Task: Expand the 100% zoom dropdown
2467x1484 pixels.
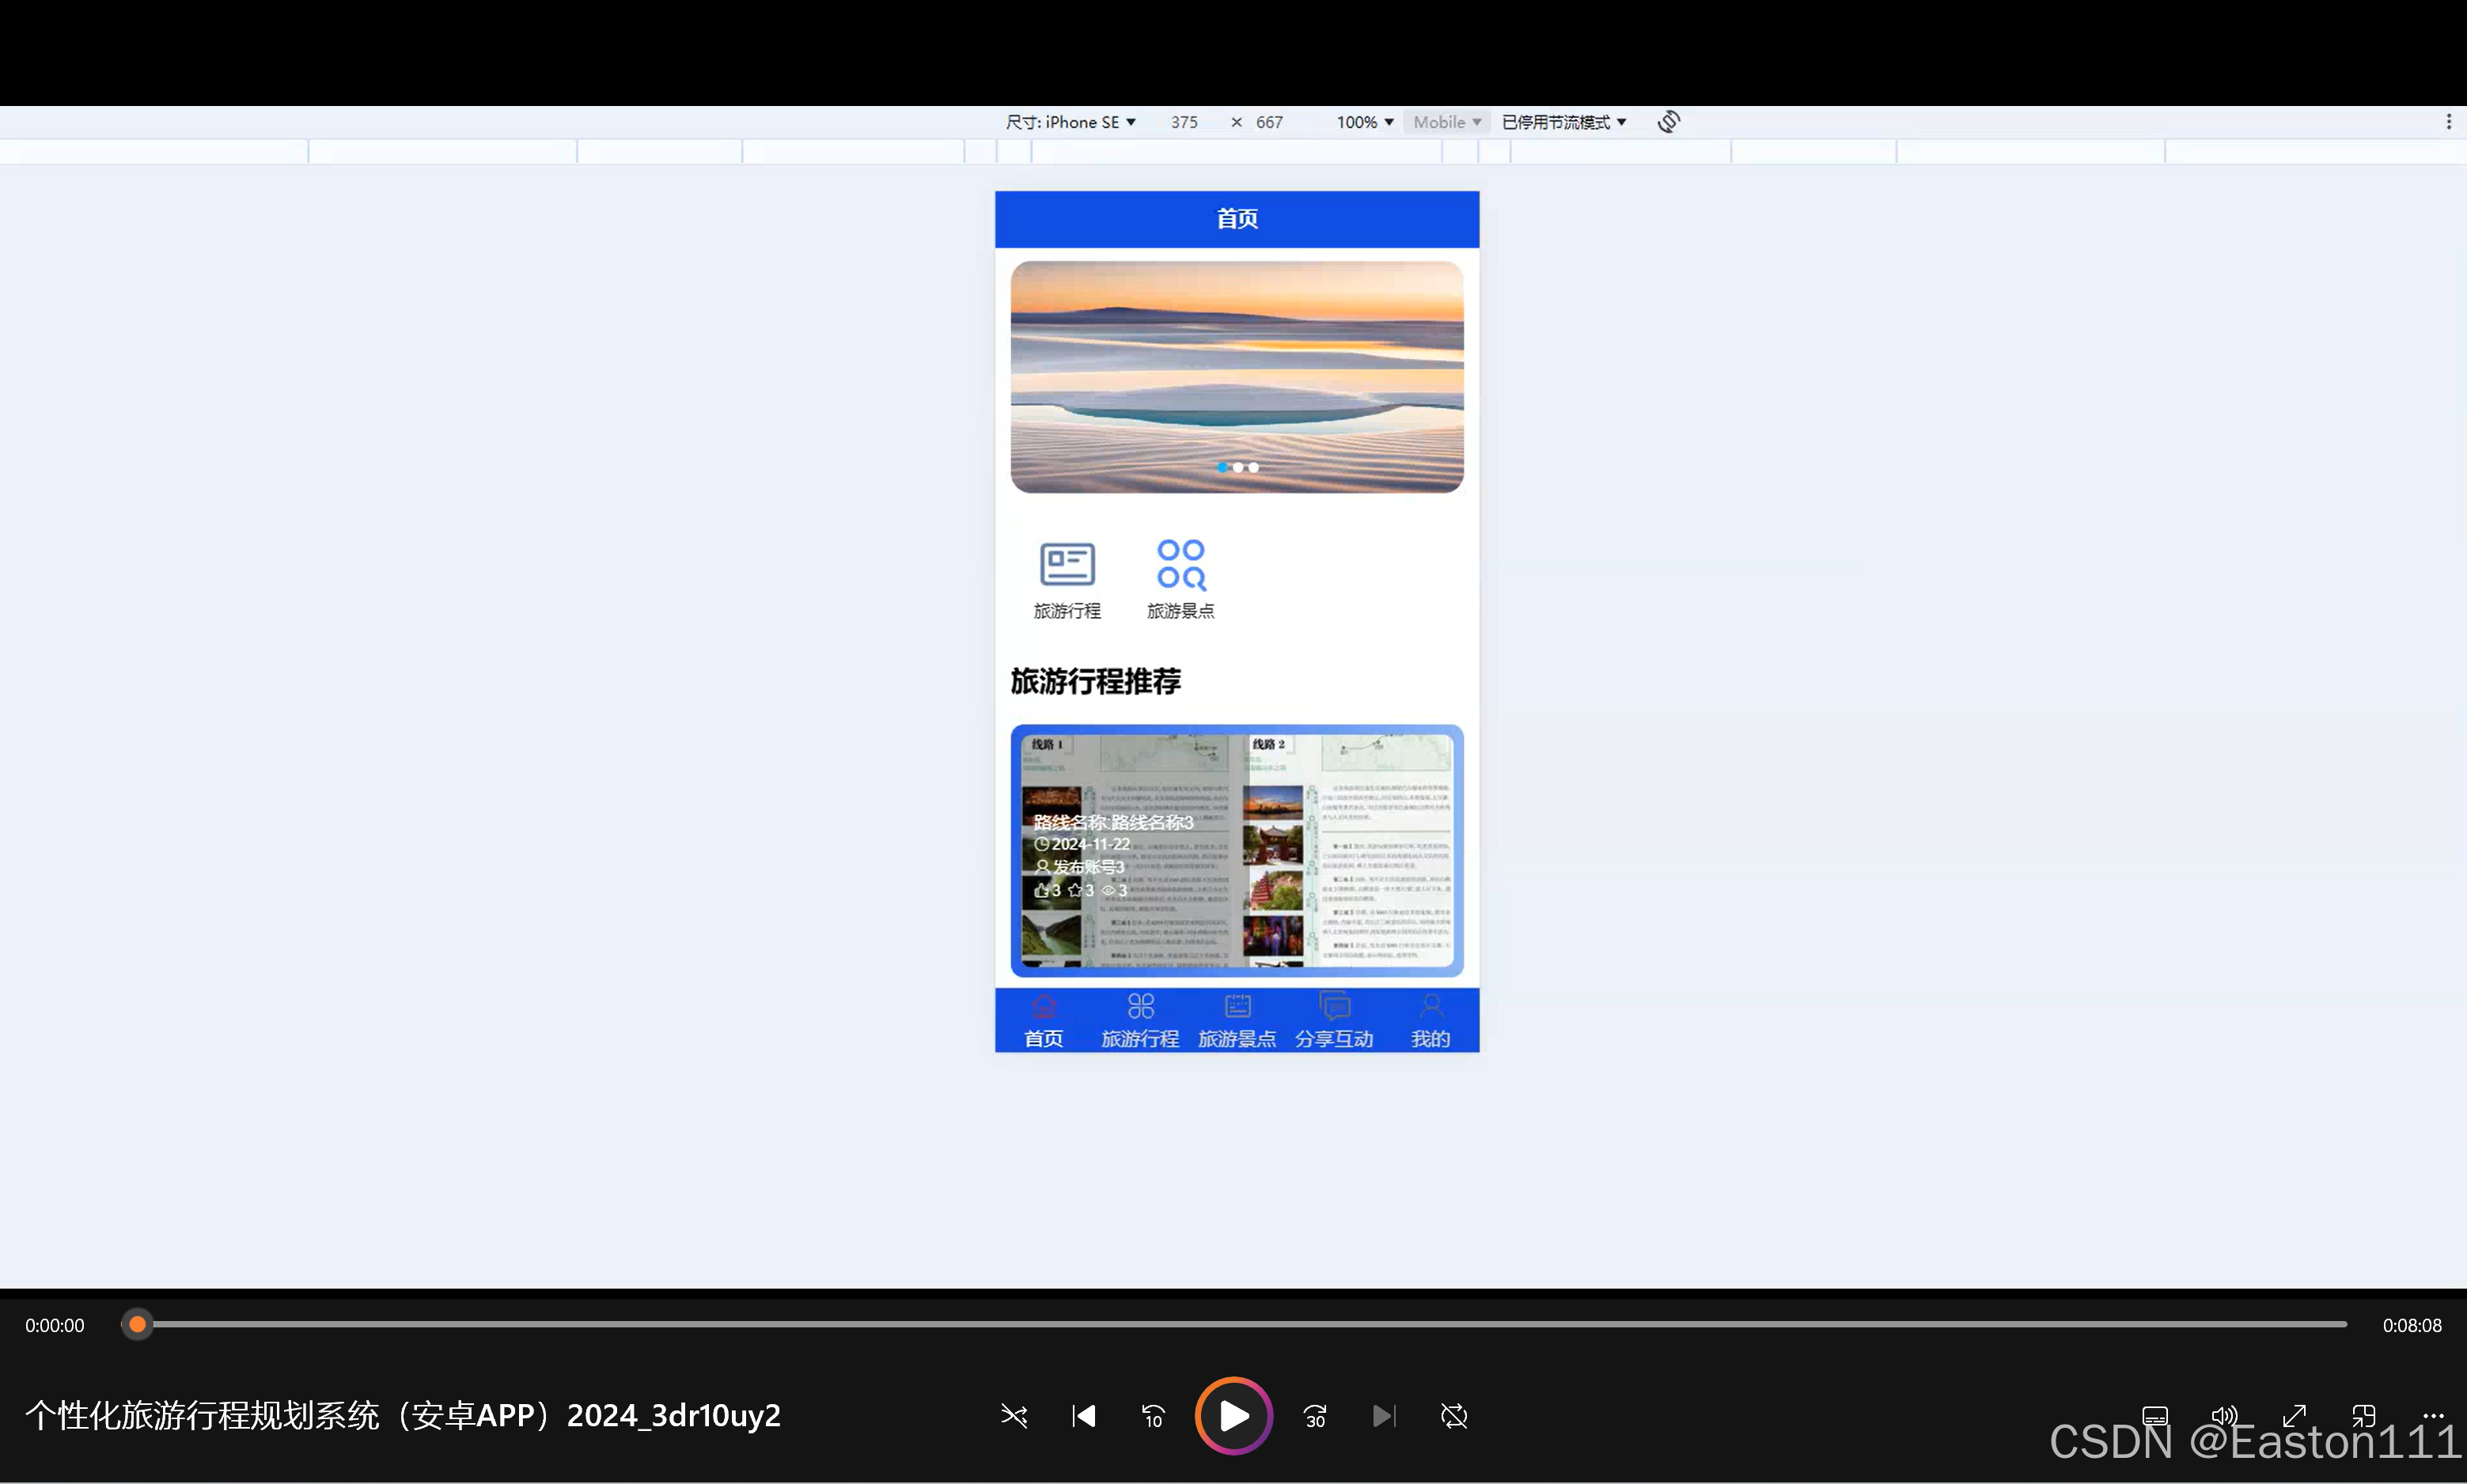Action: pyautogui.click(x=1364, y=122)
